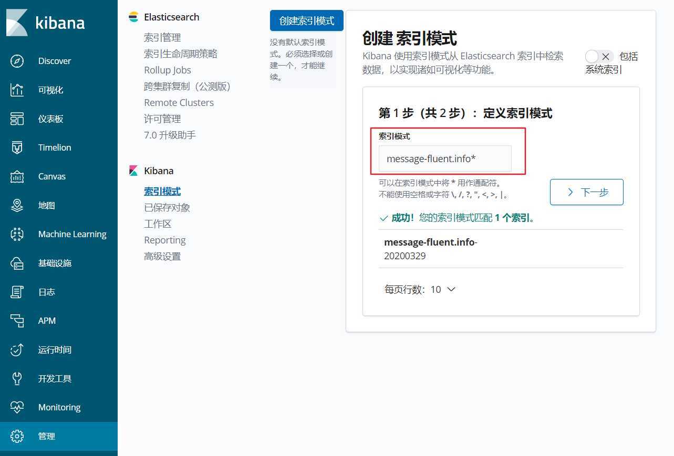Screen dimensions: 674x456
Task: Select 可视化 in sidebar
Action: (51, 90)
